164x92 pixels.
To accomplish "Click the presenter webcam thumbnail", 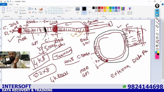I will pyautogui.click(x=15, y=60).
